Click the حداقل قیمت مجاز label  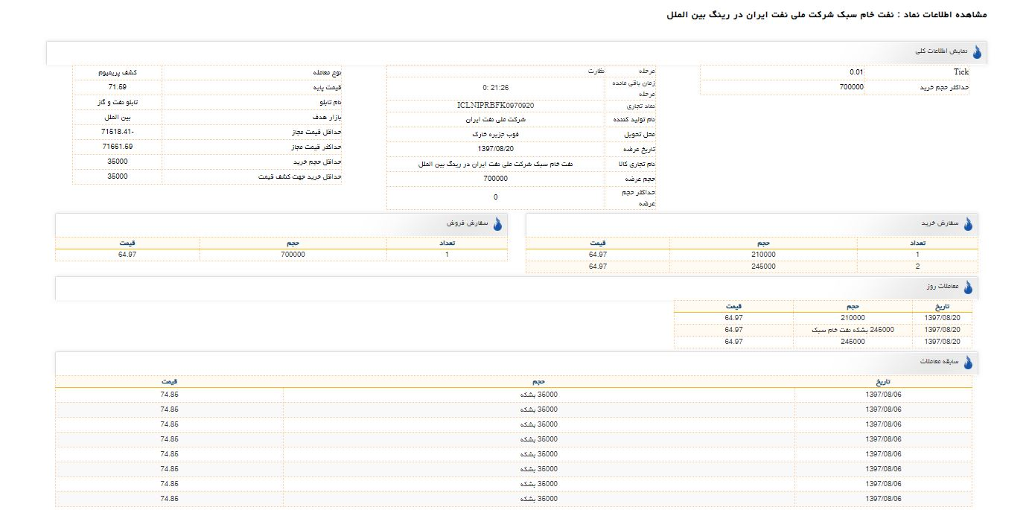click(x=316, y=133)
